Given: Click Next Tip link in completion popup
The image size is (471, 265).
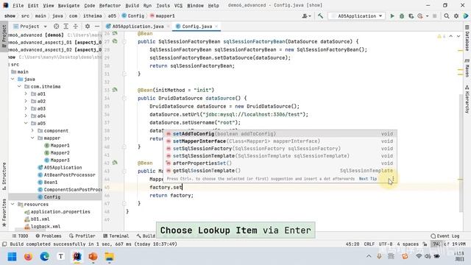Looking at the screenshot, I should [x=368, y=179].
